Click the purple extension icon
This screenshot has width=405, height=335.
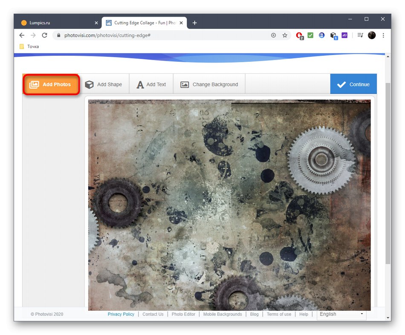click(x=344, y=35)
